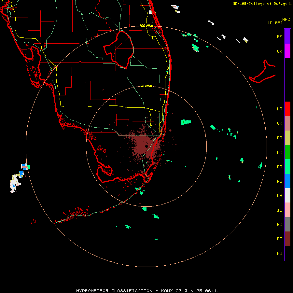Select the GR graupel legend swatch

coord(287,123)
